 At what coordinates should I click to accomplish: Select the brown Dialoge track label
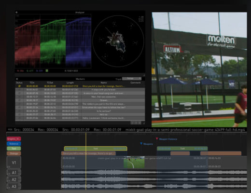(x=14, y=153)
